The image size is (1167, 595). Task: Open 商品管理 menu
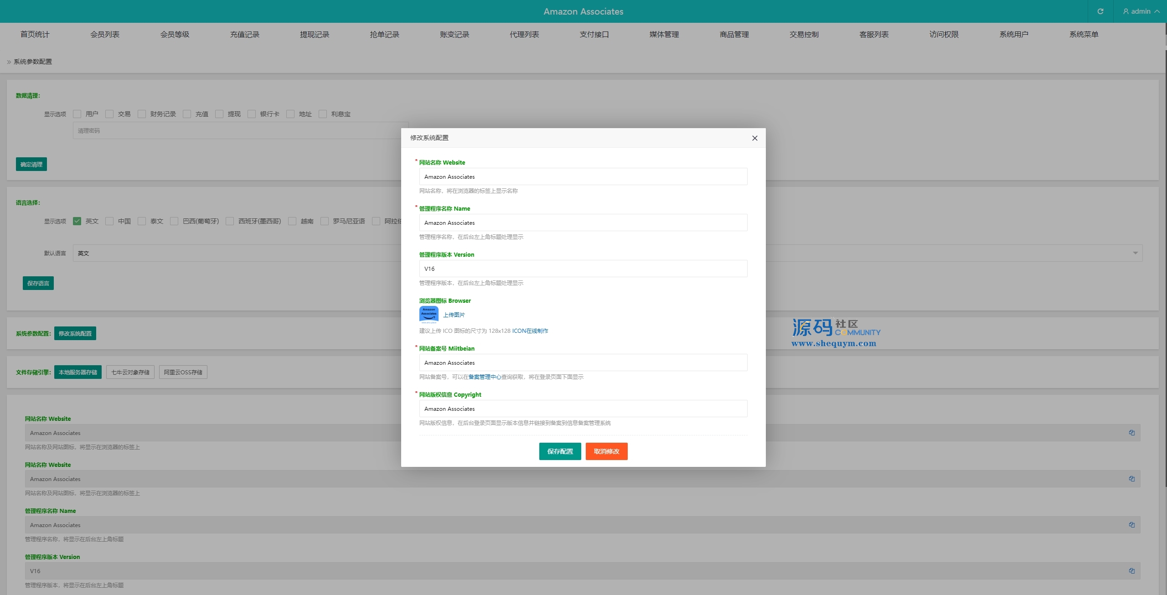click(734, 35)
